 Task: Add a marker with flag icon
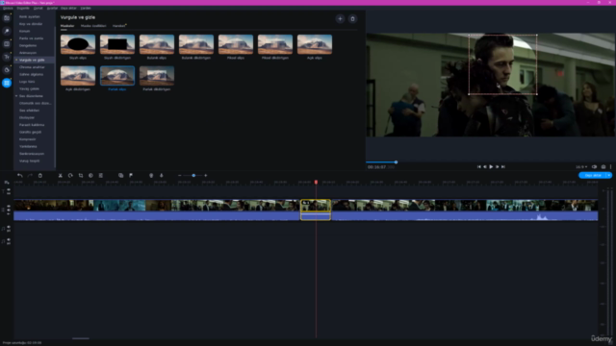click(131, 175)
